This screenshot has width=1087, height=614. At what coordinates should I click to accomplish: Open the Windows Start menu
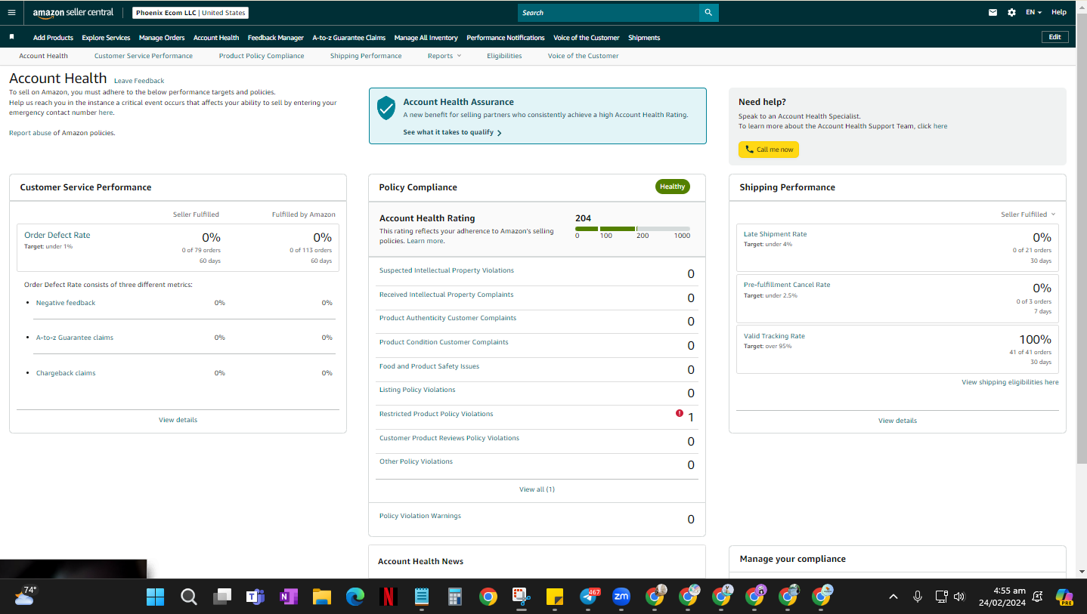(x=155, y=597)
